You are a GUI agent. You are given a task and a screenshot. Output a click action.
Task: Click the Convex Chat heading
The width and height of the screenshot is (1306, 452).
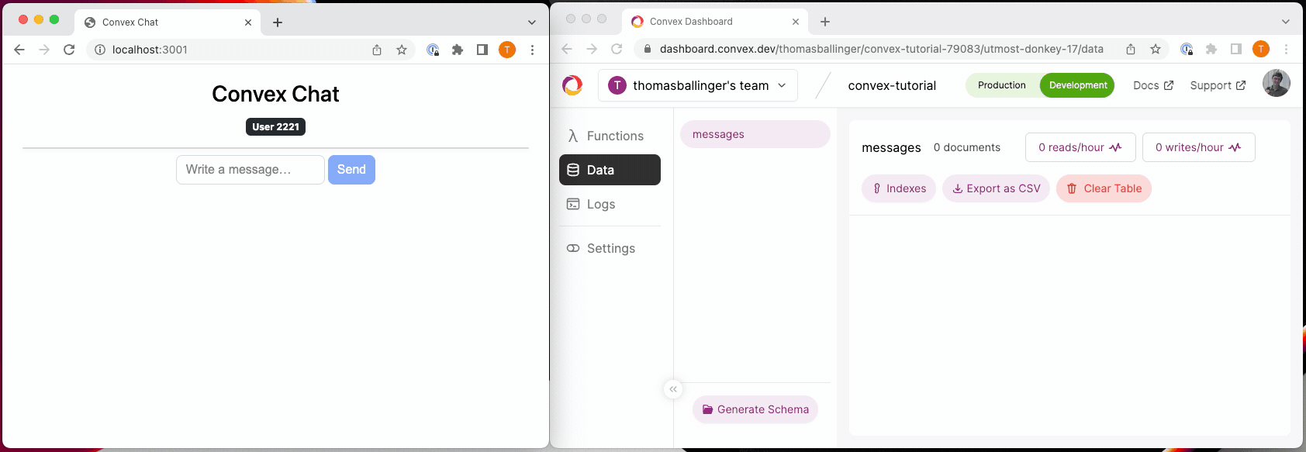click(x=275, y=94)
